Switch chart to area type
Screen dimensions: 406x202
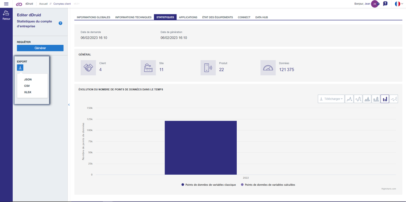pos(367,99)
